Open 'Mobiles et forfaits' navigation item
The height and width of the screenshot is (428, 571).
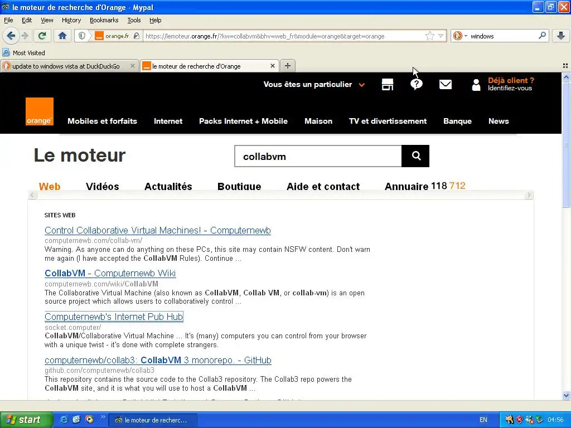pos(103,121)
